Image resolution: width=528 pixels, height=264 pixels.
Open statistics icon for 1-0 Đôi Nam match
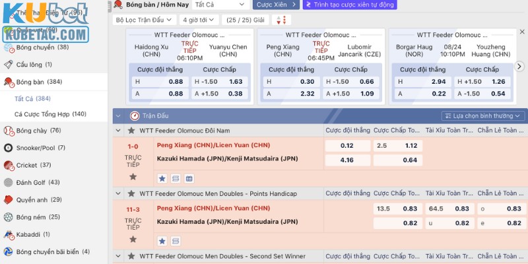[x=176, y=178]
